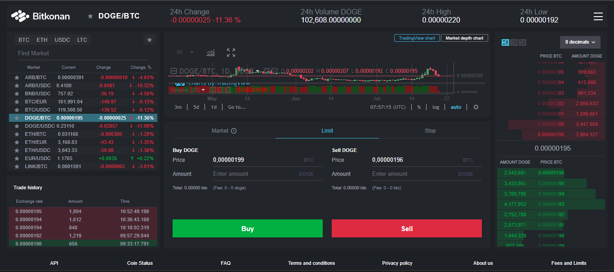Sort markets by Change column

tap(103, 67)
